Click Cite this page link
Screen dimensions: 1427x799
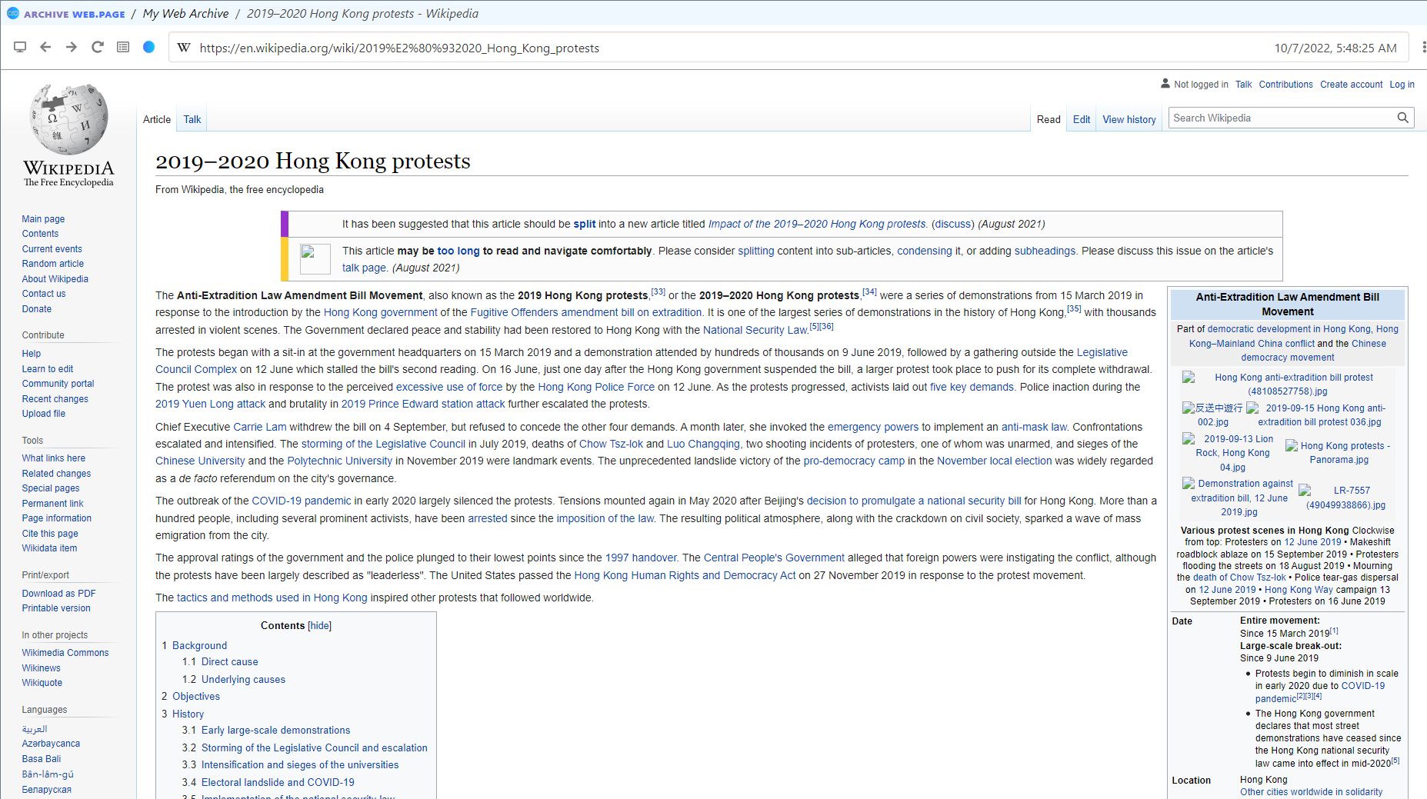click(x=50, y=534)
